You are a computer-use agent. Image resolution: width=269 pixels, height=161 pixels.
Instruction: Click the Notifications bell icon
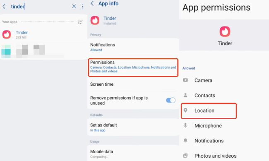coord(185,140)
